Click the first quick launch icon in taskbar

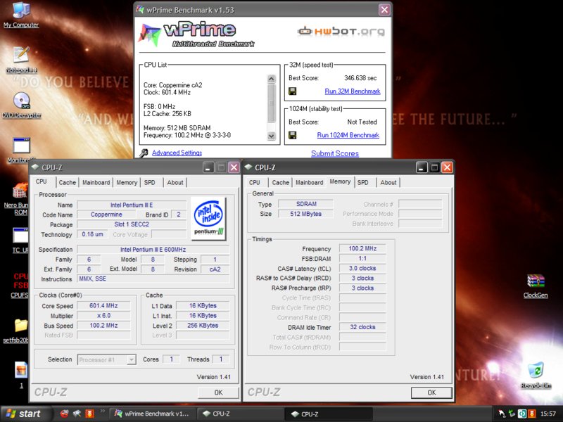coord(64,414)
